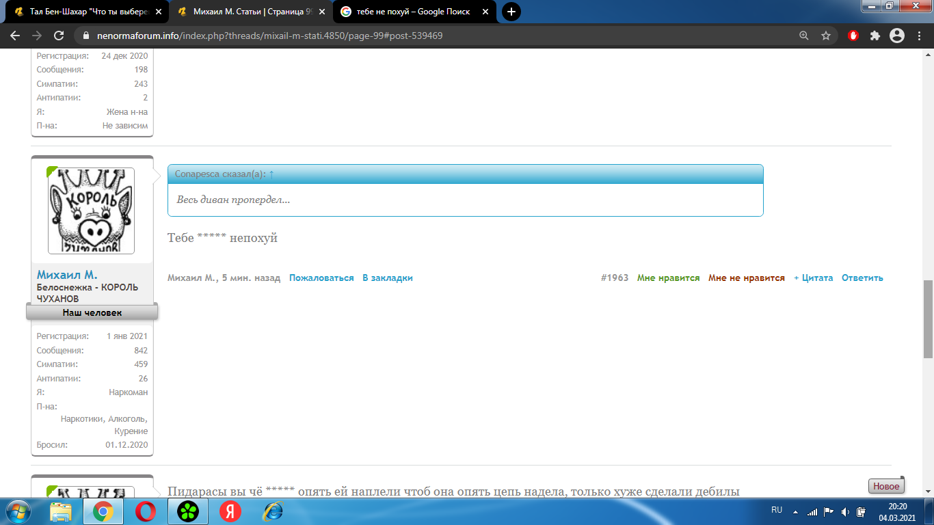Viewport: 934px width, 525px height.
Task: Click the Ответить reply link
Action: point(862,278)
